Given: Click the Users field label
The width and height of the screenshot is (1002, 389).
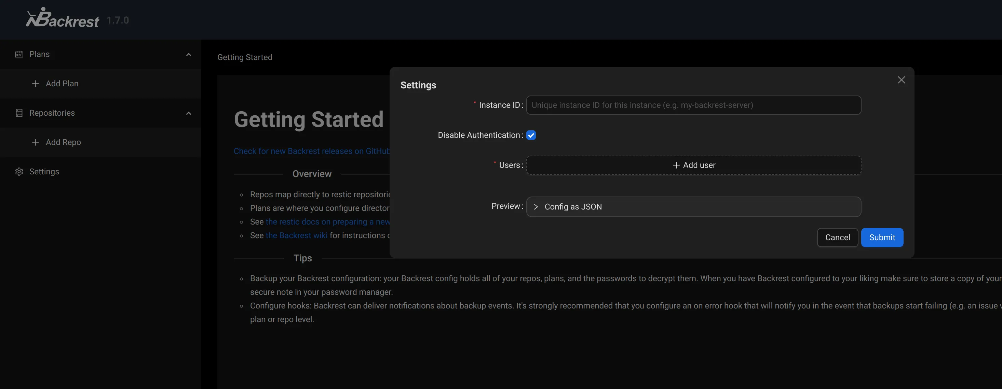Looking at the screenshot, I should coord(509,165).
